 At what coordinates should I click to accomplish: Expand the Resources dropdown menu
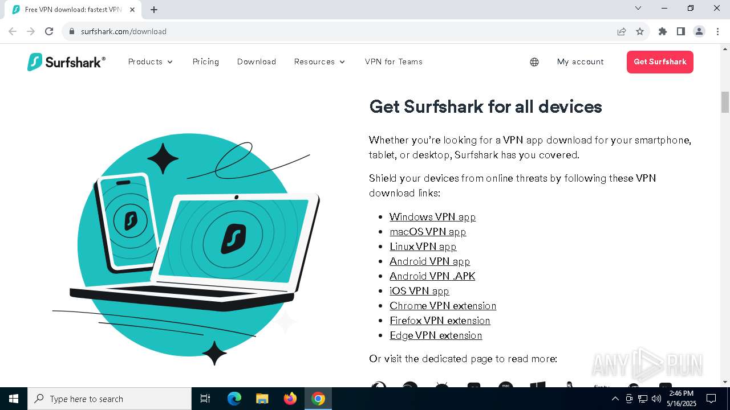pyautogui.click(x=320, y=61)
